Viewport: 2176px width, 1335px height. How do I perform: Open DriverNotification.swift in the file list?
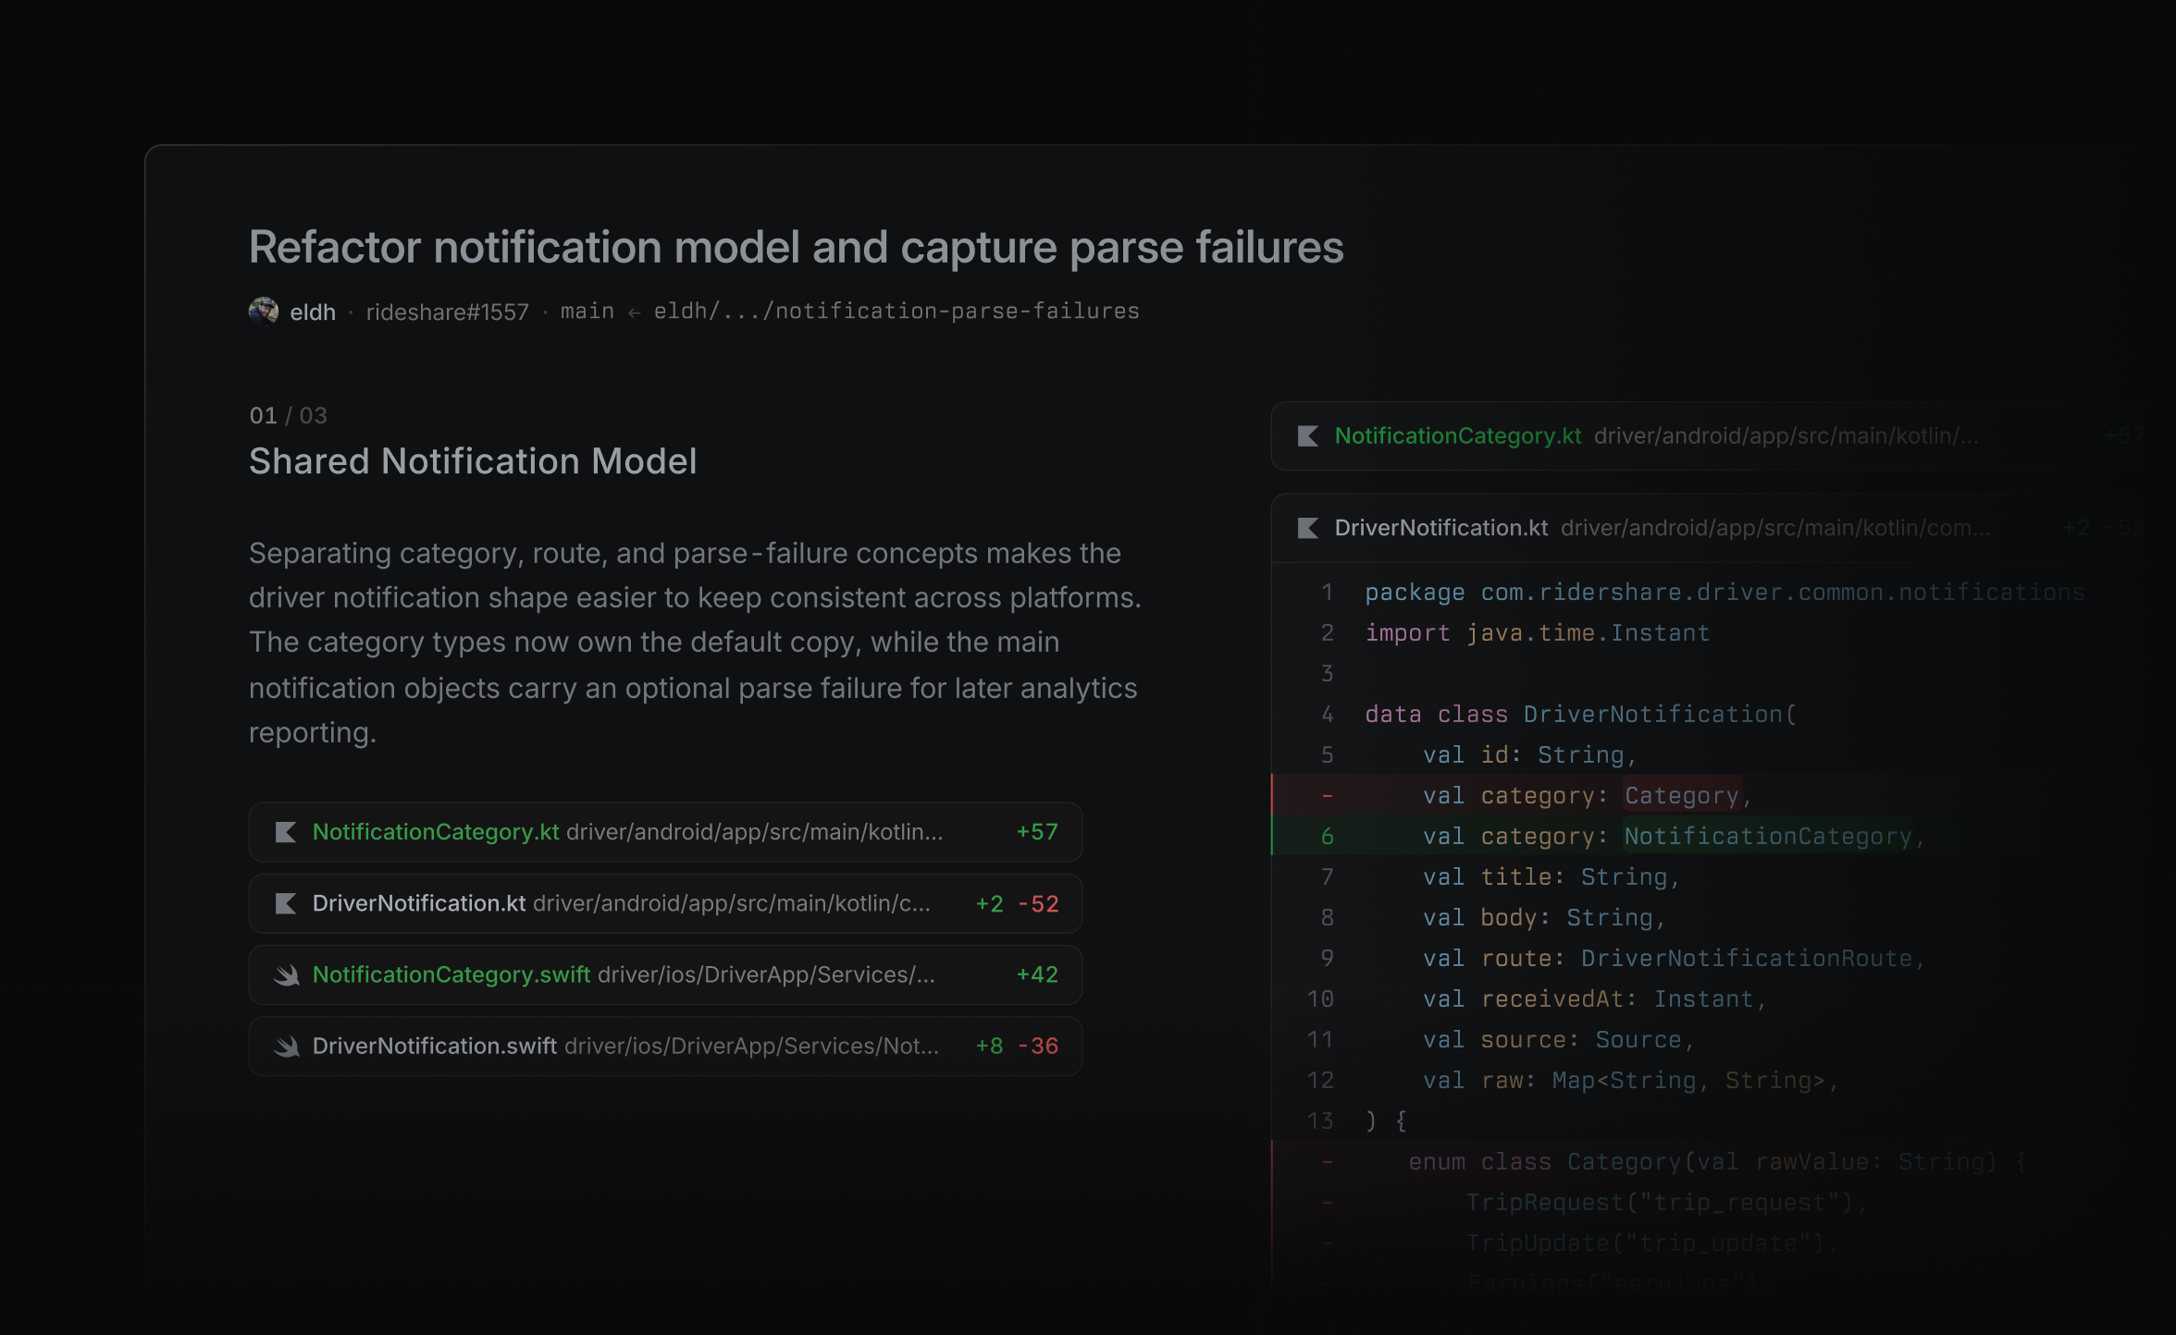(665, 1046)
